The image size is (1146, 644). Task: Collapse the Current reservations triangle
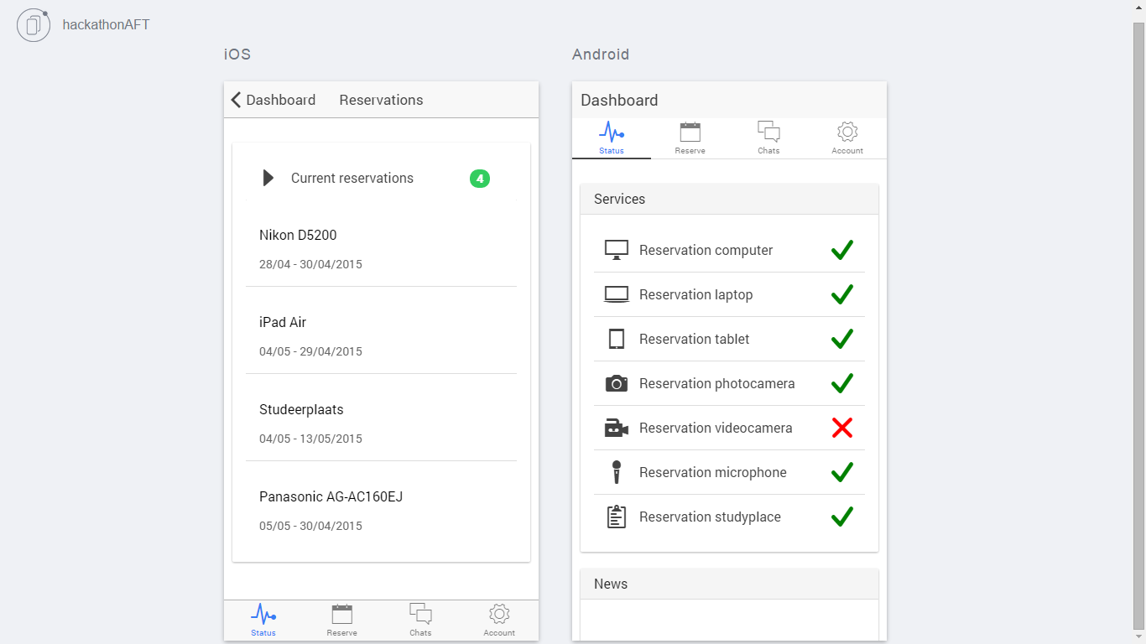(268, 178)
